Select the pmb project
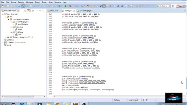 (x=9, y=45)
